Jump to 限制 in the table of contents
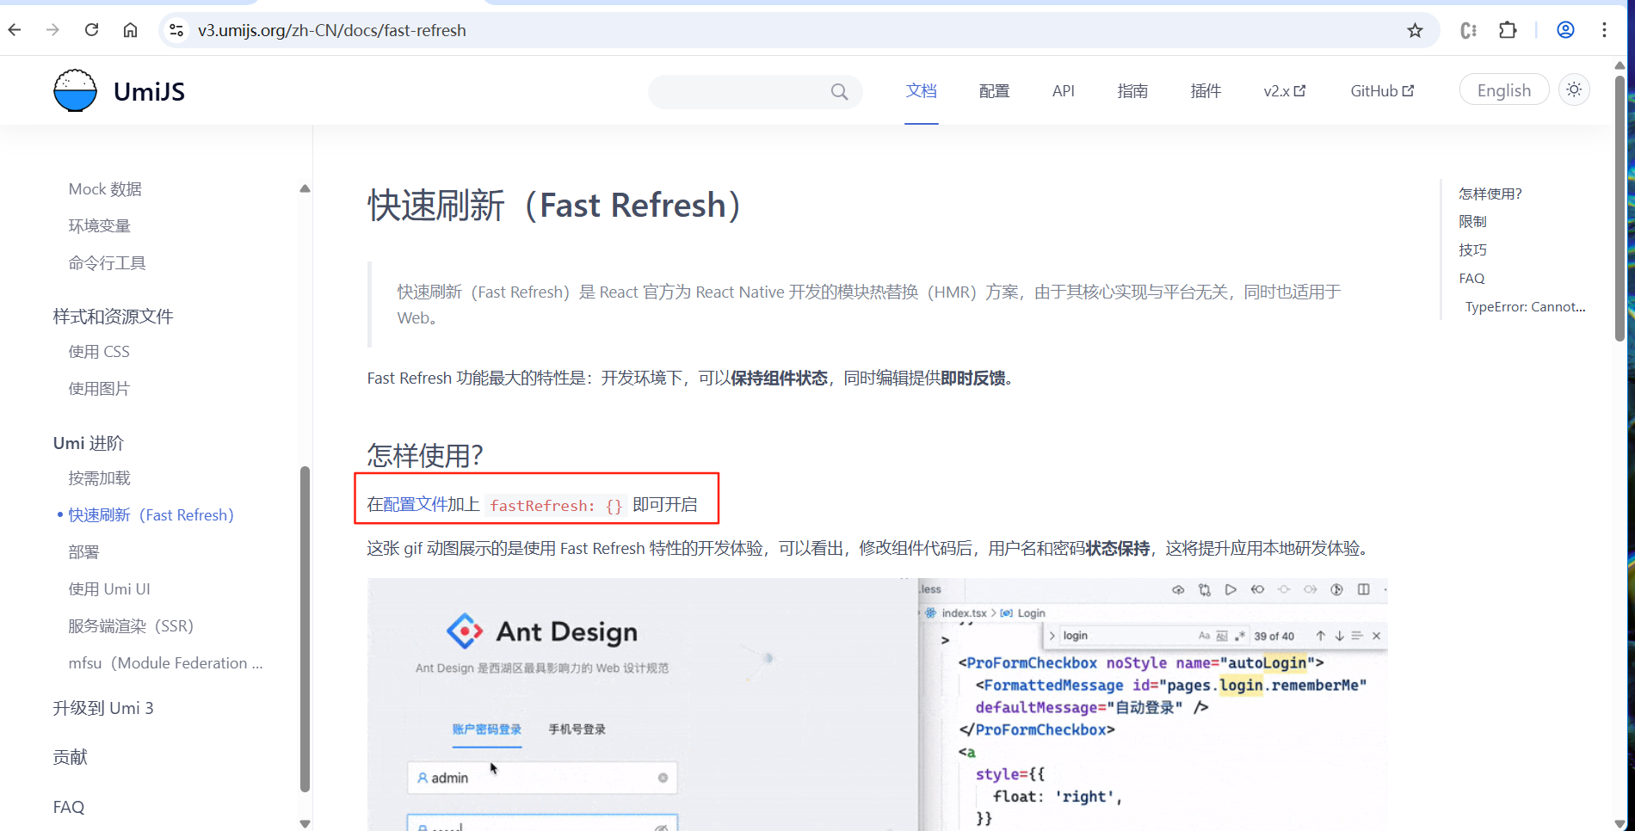Viewport: 1635px width, 831px height. [x=1472, y=222]
